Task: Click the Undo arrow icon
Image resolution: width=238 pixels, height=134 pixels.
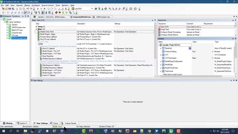Action: pos(28,9)
